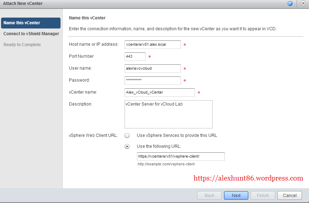Click the Cancel button
The width and height of the screenshot is (309, 203).
click(x=290, y=196)
